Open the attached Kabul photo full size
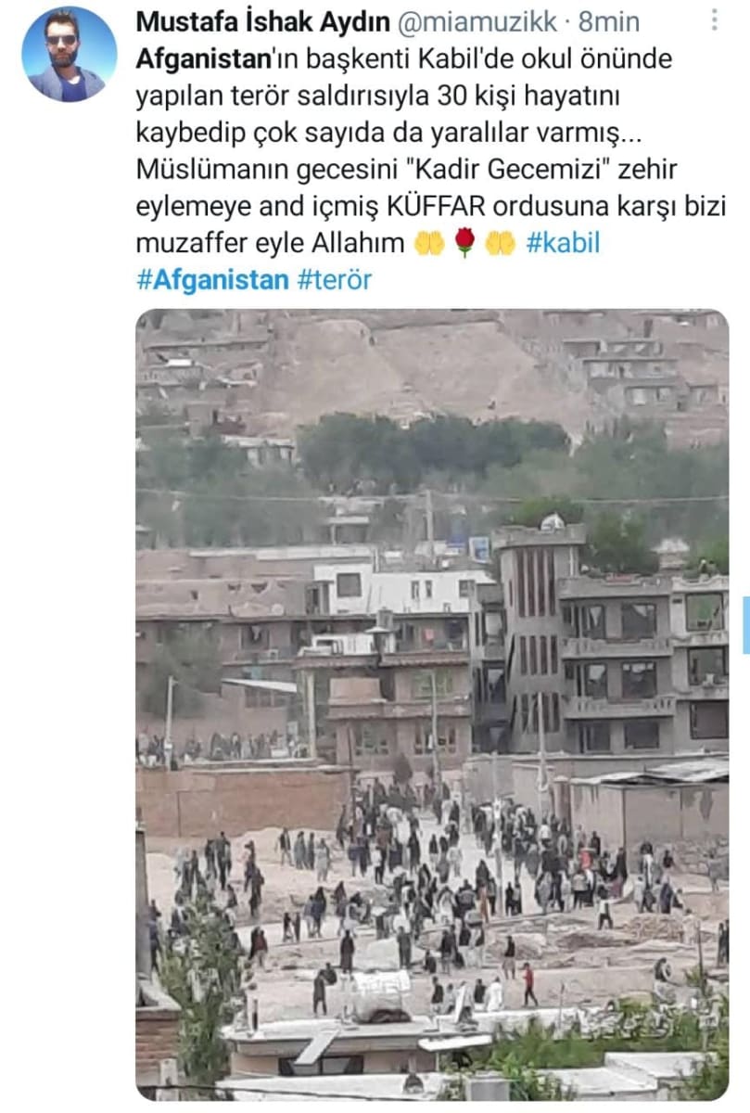Screen dimensions: 750x1113 [432, 705]
